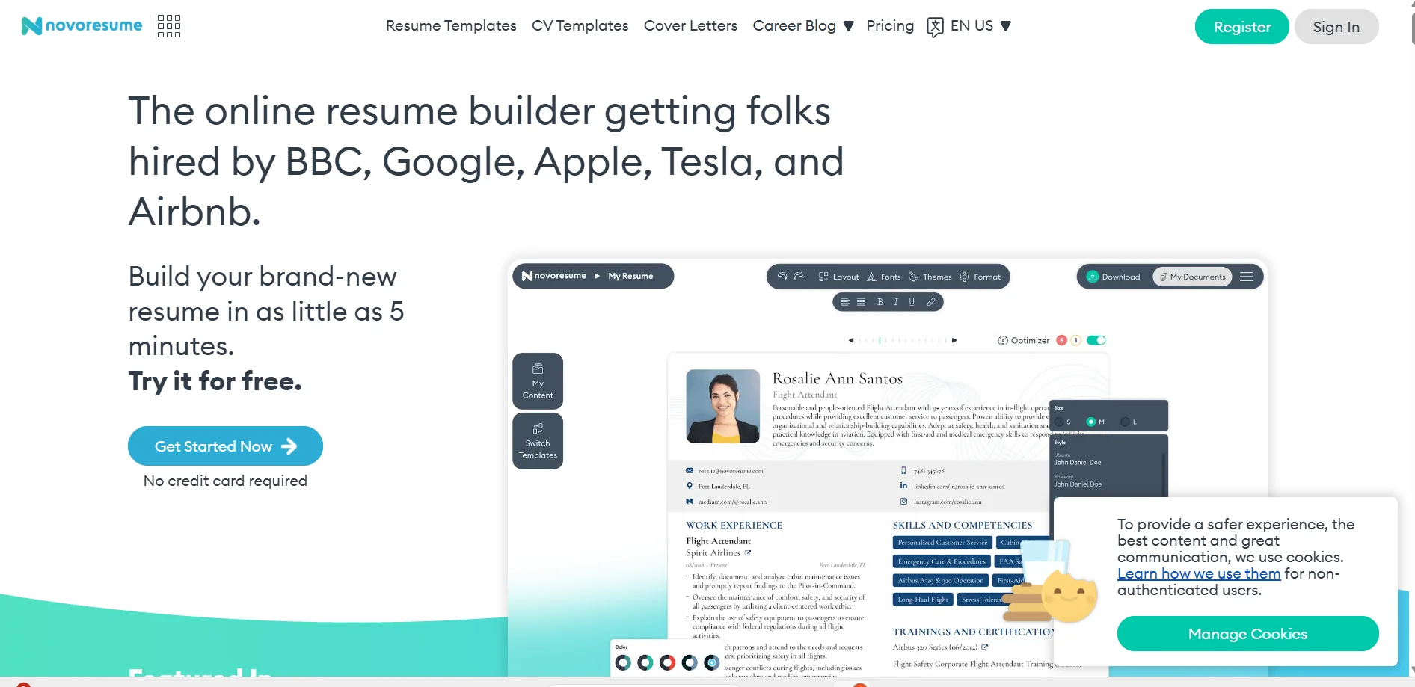Open the Learn how we use them link
Screen dimensions: 1415x687
tap(1198, 574)
